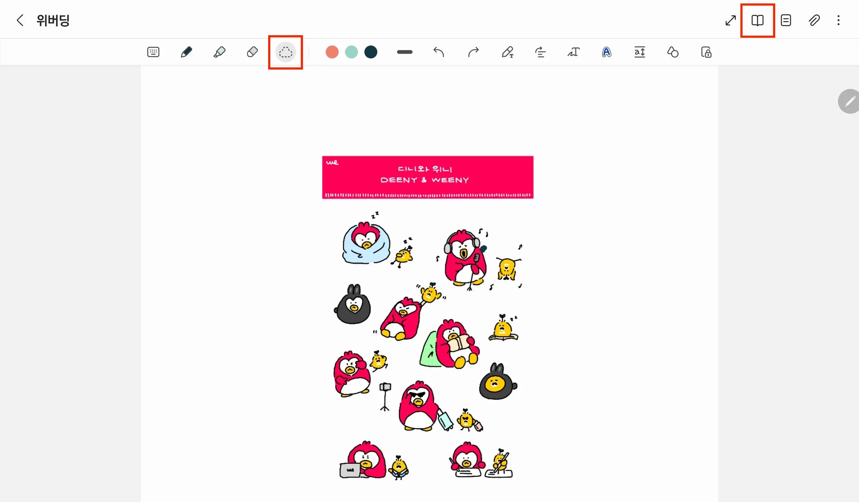Straighten handwriting with the align tool
This screenshot has height=502, width=859.
(540, 52)
